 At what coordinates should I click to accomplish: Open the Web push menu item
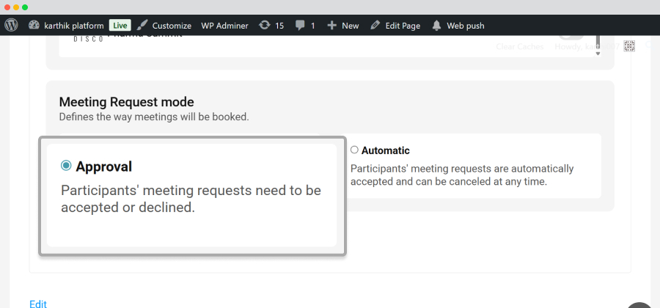click(466, 26)
